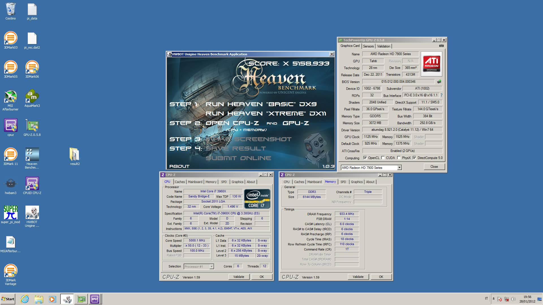The image size is (543, 305).
Task: Switch to GPU-Z taskbar item
Action: coord(81,299)
